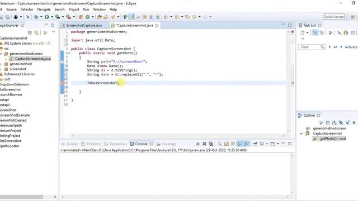The width and height of the screenshot is (358, 201).
Task: Click the Run External Tools icon
Action: pyautogui.click(x=68, y=17)
